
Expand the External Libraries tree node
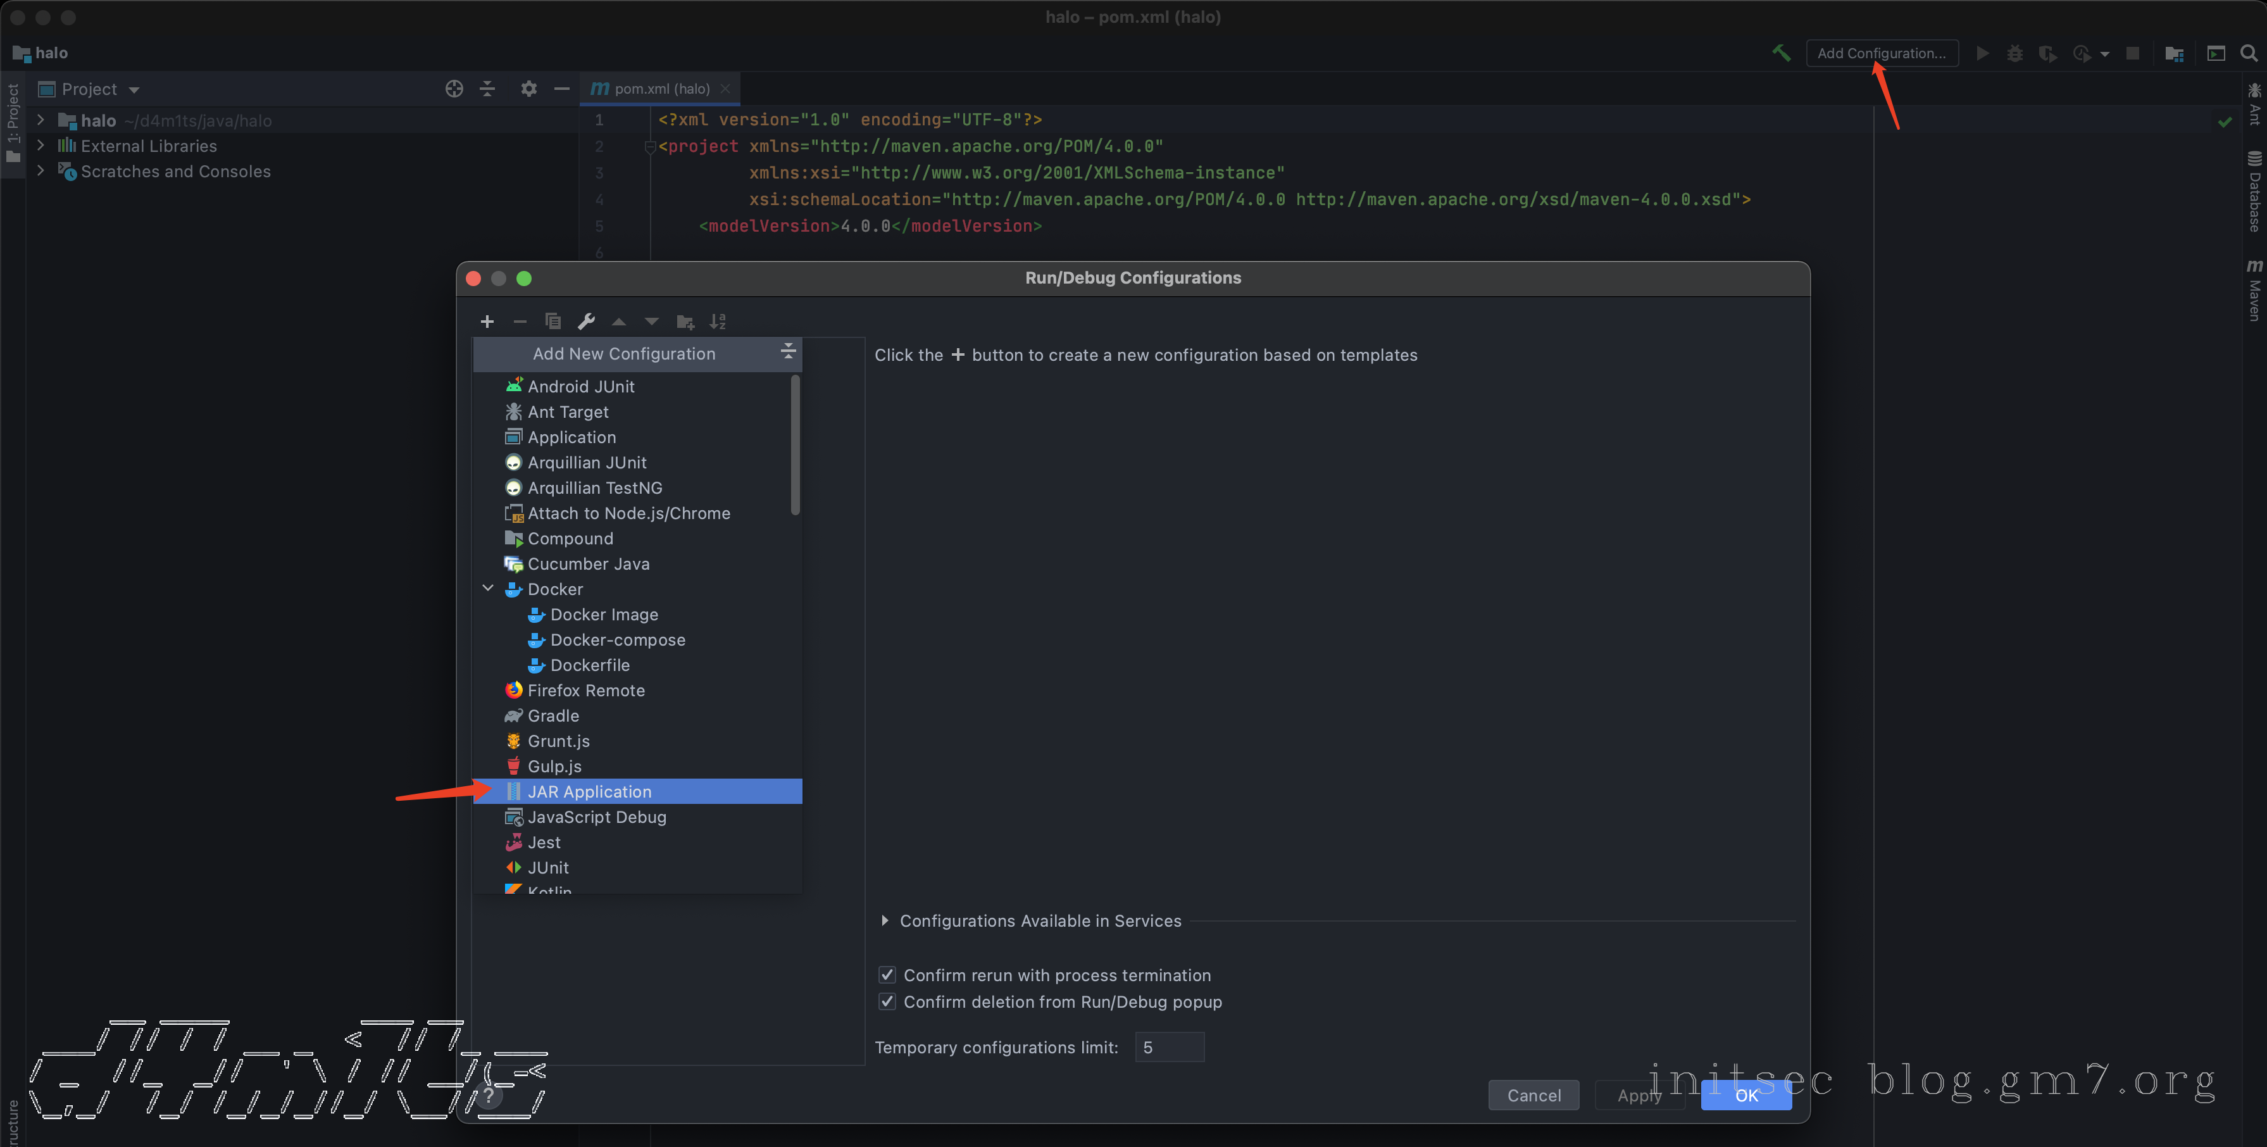41,145
